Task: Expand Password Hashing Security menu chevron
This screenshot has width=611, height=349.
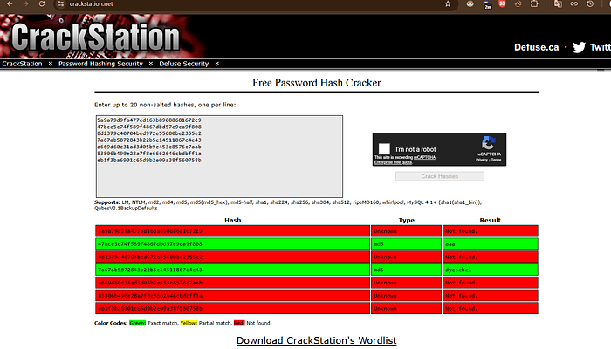Action: 151,64
